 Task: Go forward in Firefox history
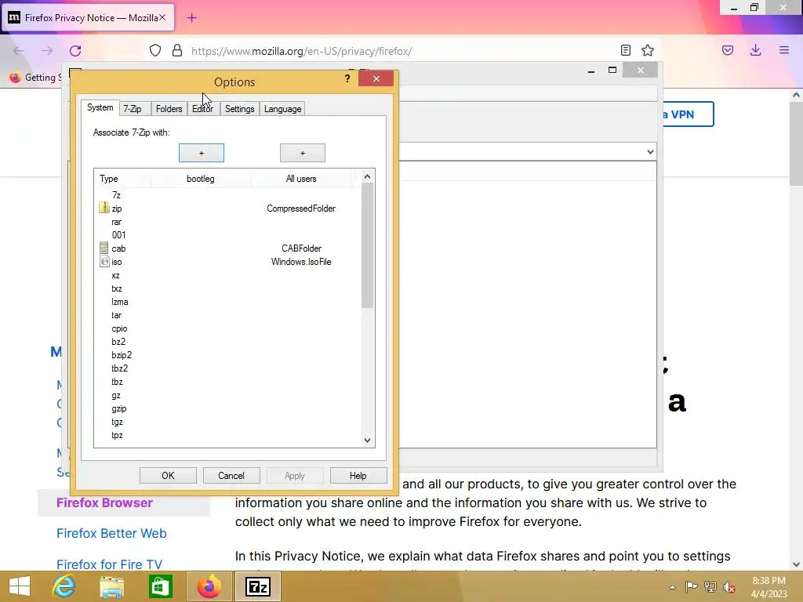(47, 51)
